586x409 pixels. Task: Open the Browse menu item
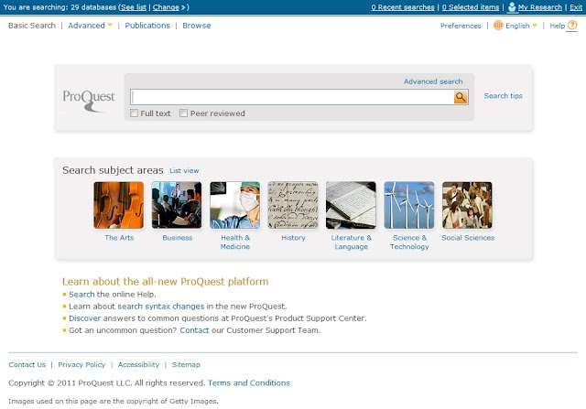pos(197,26)
